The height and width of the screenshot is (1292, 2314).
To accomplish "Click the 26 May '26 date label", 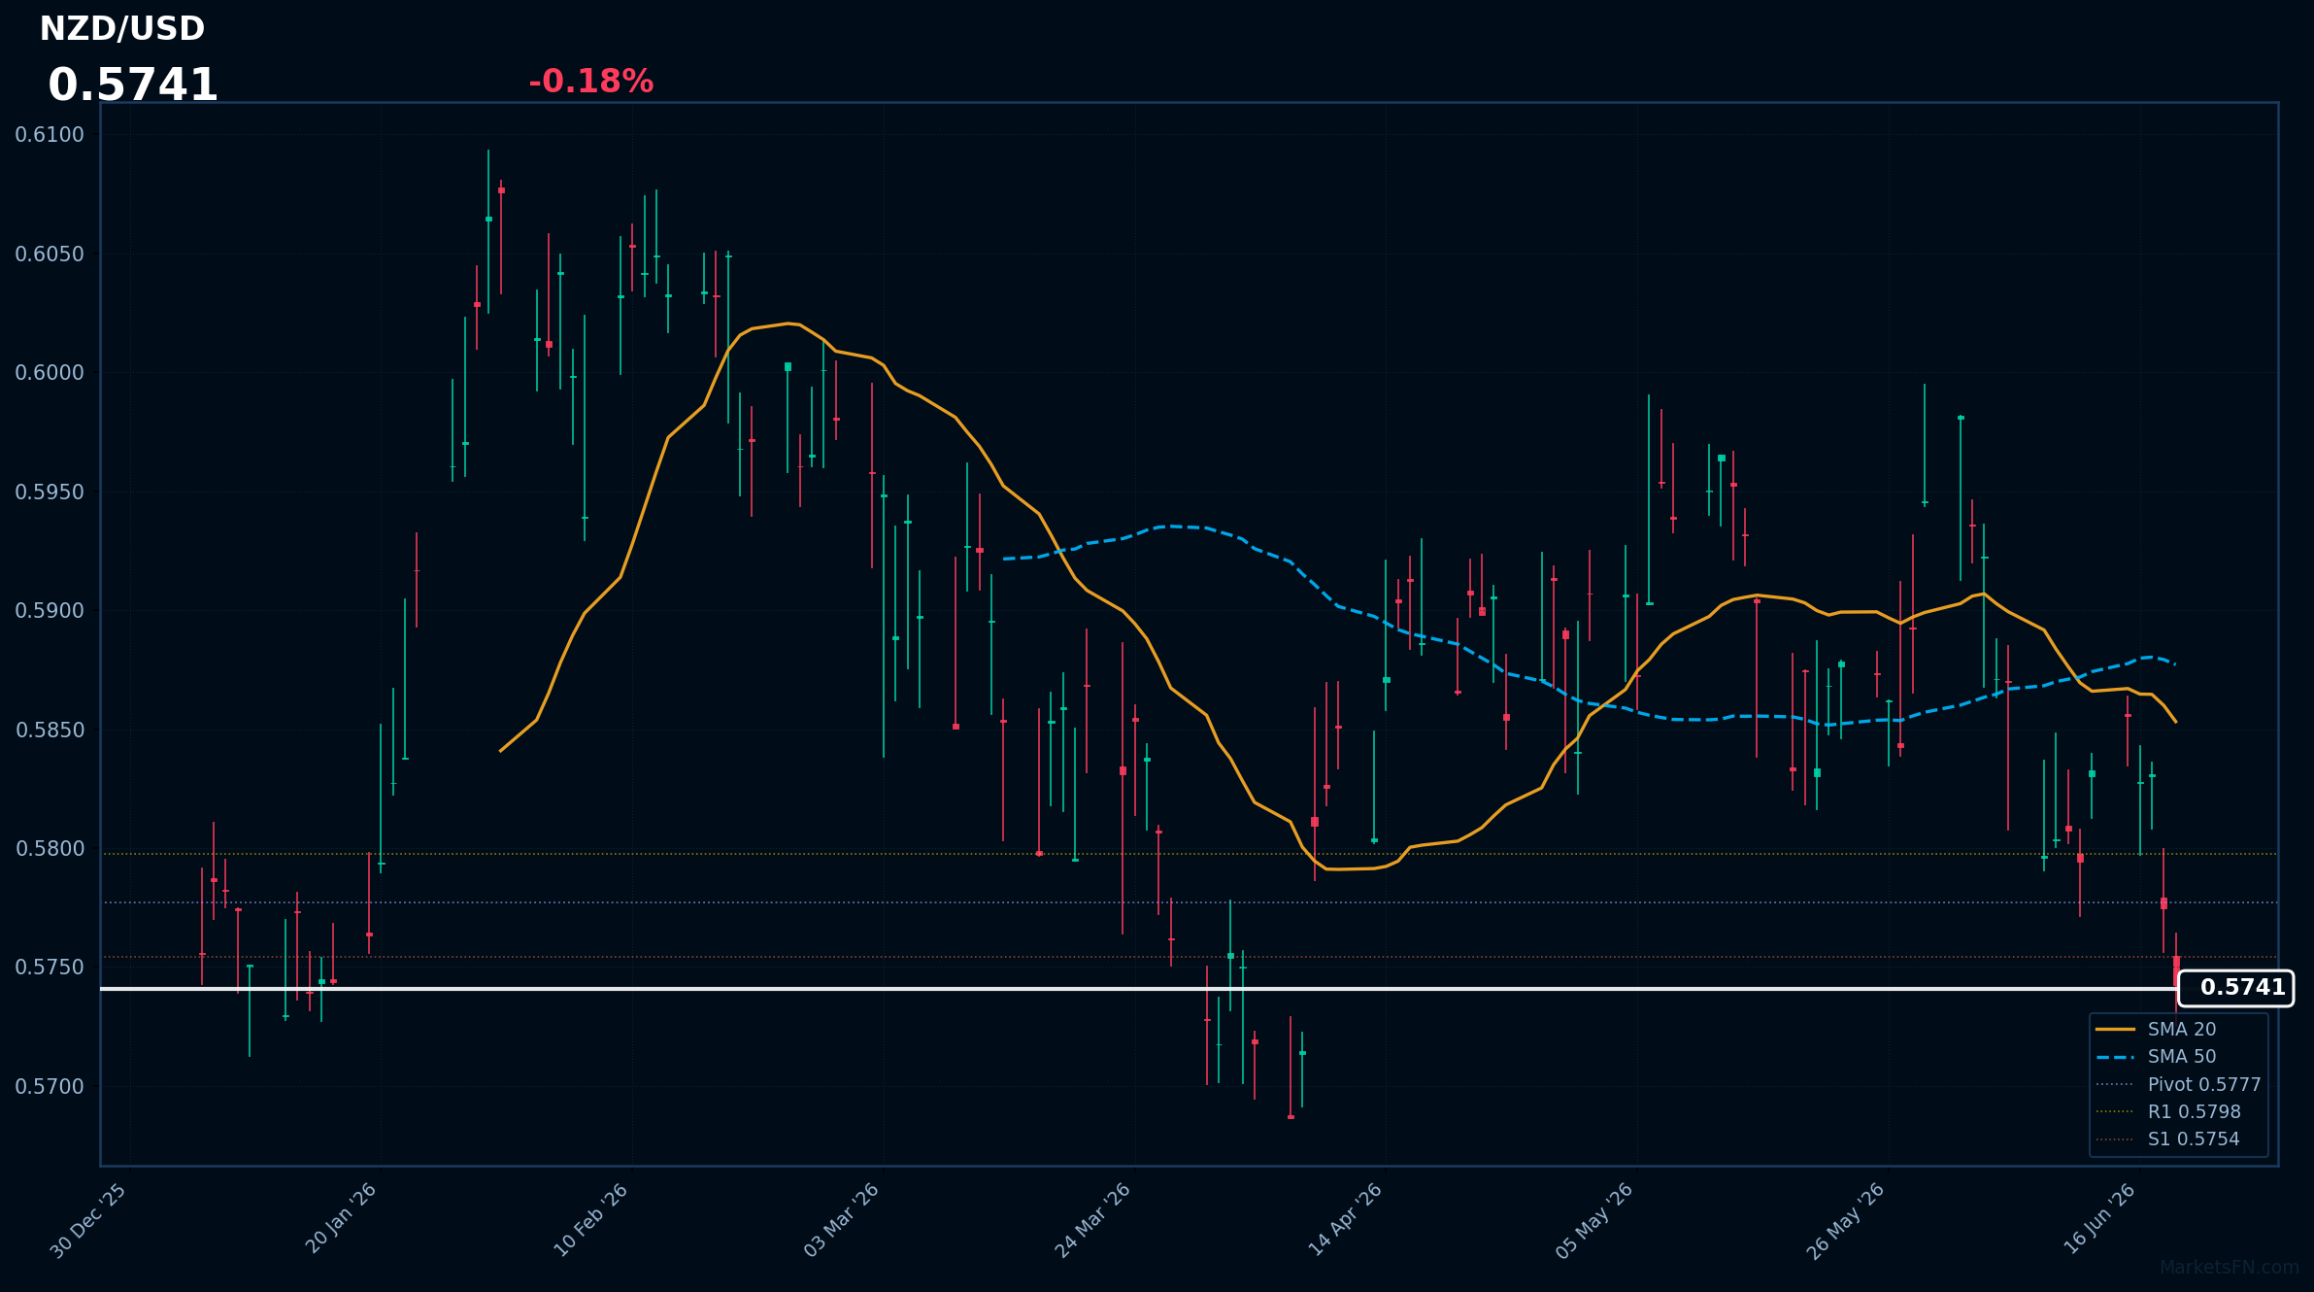I will click(1846, 1220).
